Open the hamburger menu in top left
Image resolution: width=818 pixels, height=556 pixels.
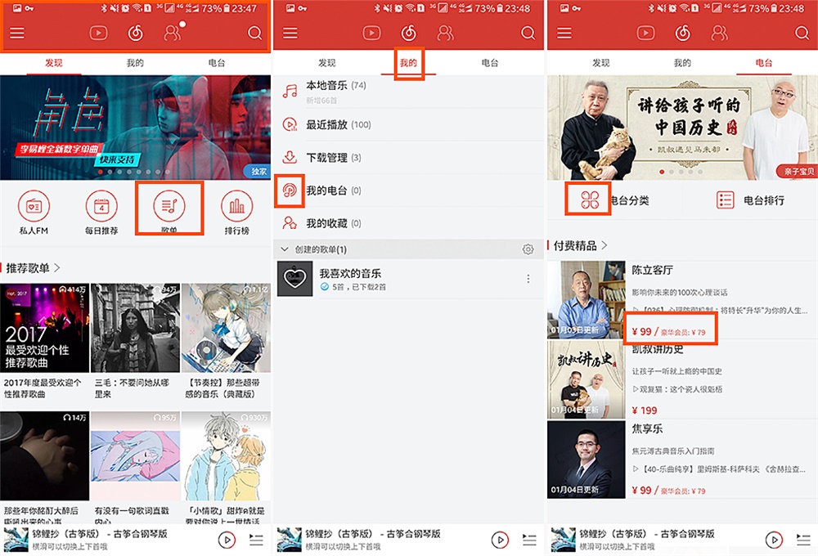(16, 33)
